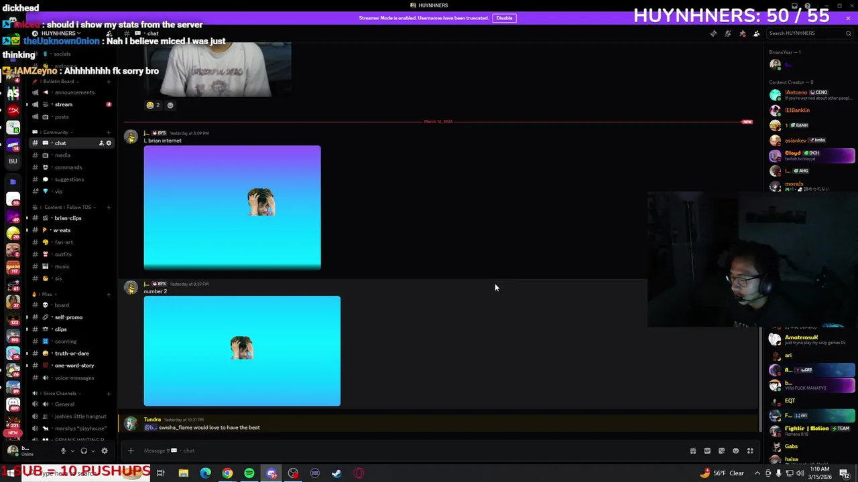Add channel to Misc category

coord(109,295)
